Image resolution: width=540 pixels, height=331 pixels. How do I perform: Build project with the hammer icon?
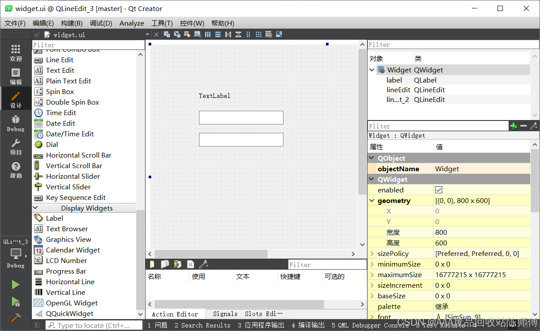(15, 318)
